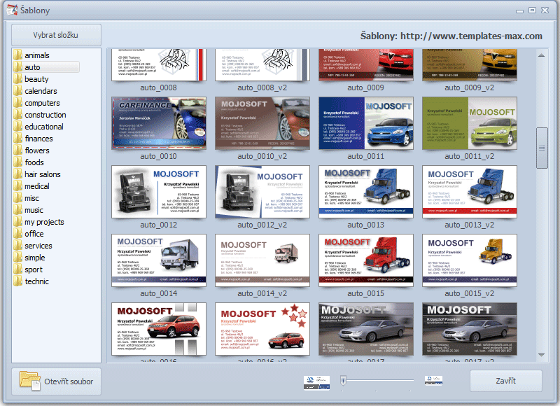Select template auto_0009
This screenshot has width=560, height=406.
[x=365, y=65]
